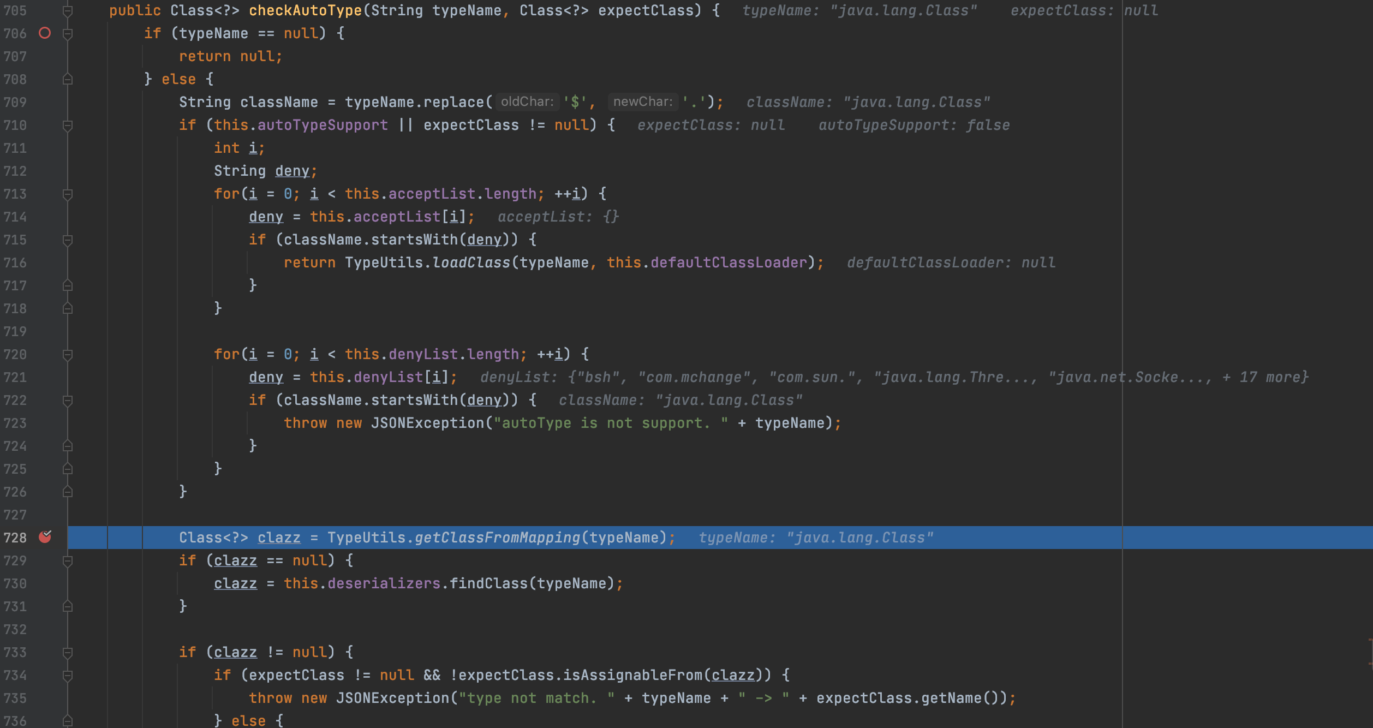This screenshot has width=1373, height=728.
Task: Collapse the acceptList for loop at line 713
Action: click(68, 194)
